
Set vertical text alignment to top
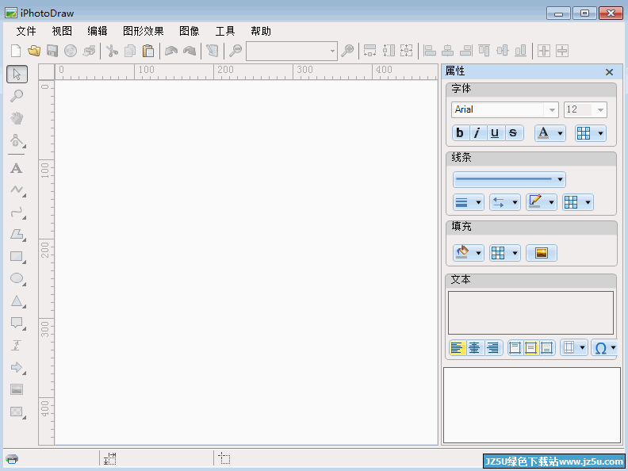515,348
